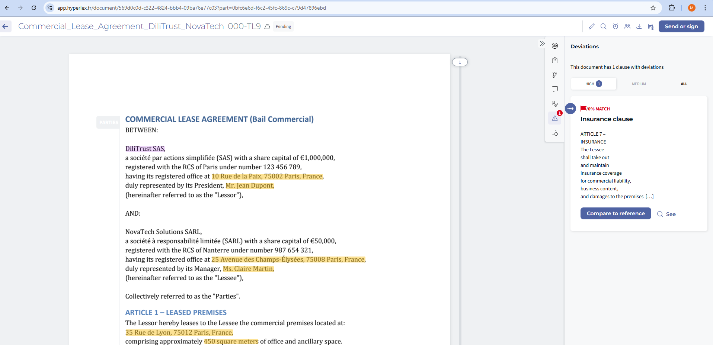Image resolution: width=713 pixels, height=345 pixels.
Task: Open the versions branch panel icon
Action: [x=555, y=75]
